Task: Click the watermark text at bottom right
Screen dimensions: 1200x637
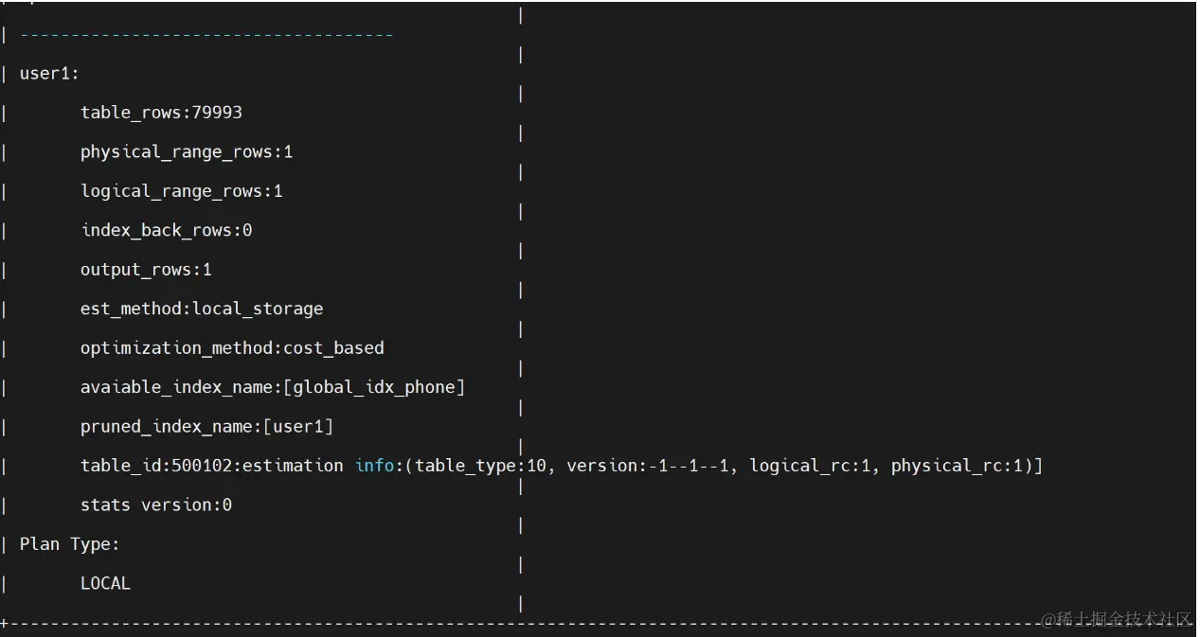Action: (1116, 618)
